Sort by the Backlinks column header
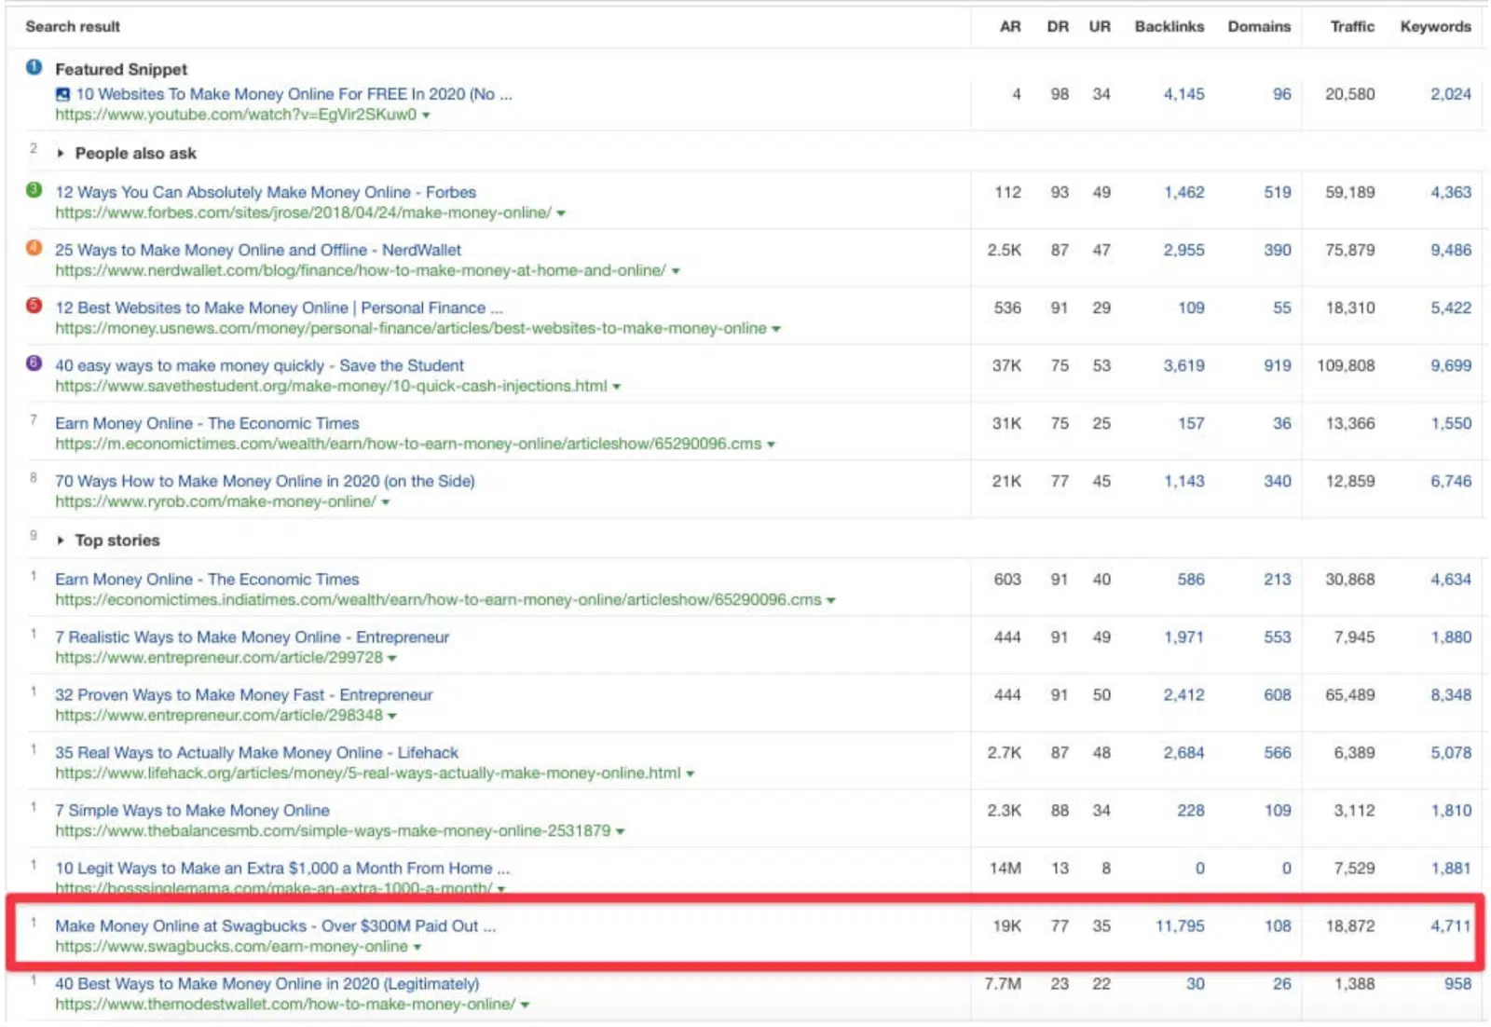 [x=1169, y=27]
